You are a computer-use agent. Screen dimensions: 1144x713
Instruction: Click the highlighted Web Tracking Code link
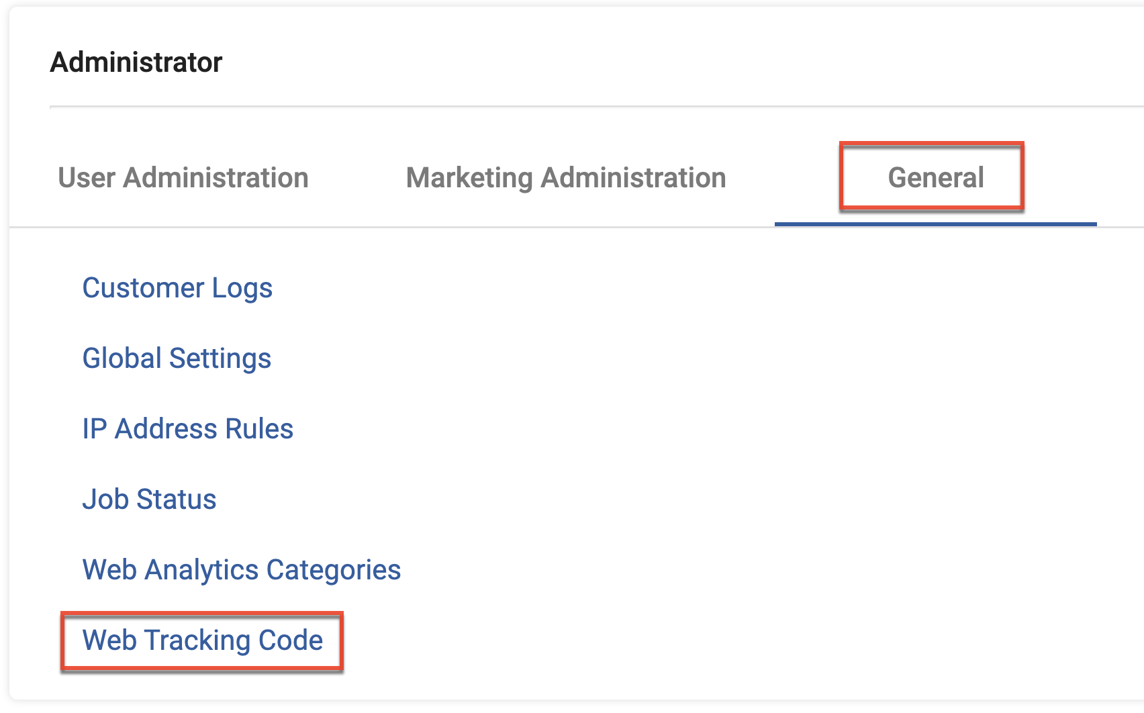click(202, 640)
